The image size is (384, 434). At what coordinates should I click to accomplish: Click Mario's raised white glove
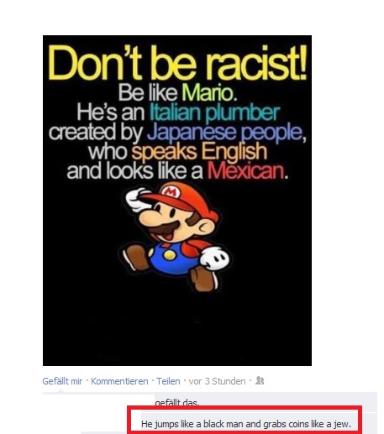[138, 200]
